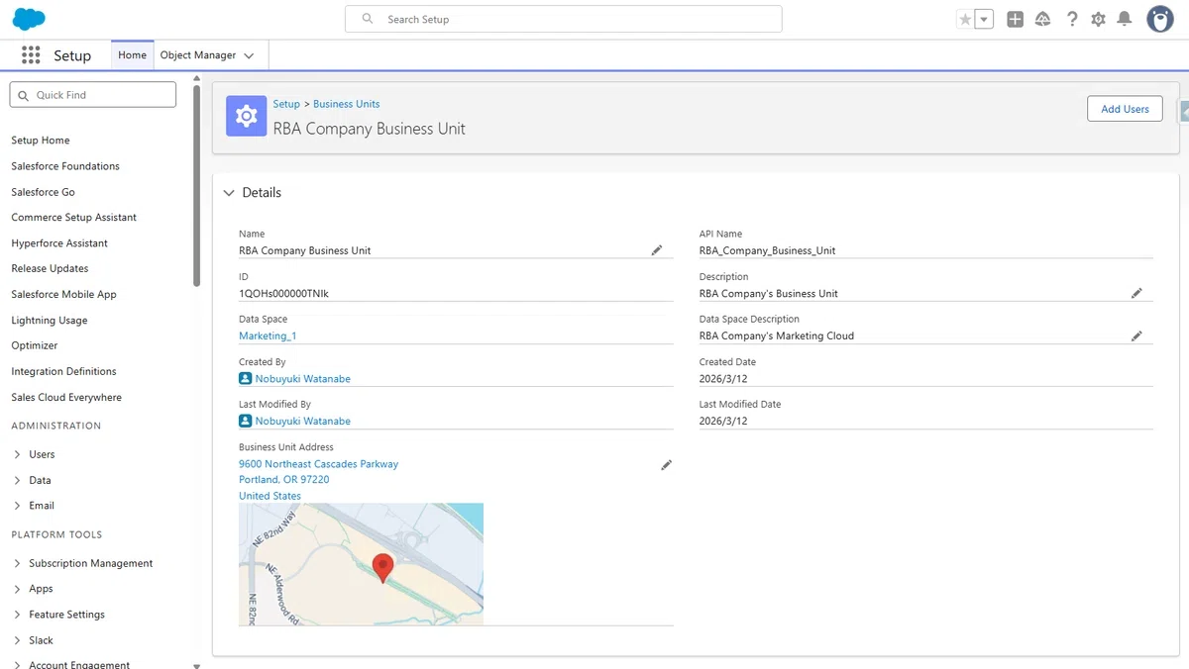This screenshot has height=669, width=1189.
Task: Click the sidebar vertical scrollbar
Action: coord(196,188)
